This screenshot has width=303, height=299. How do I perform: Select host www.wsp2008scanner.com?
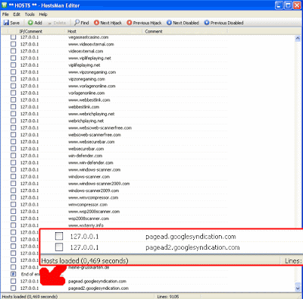pyautogui.click(x=94, y=212)
